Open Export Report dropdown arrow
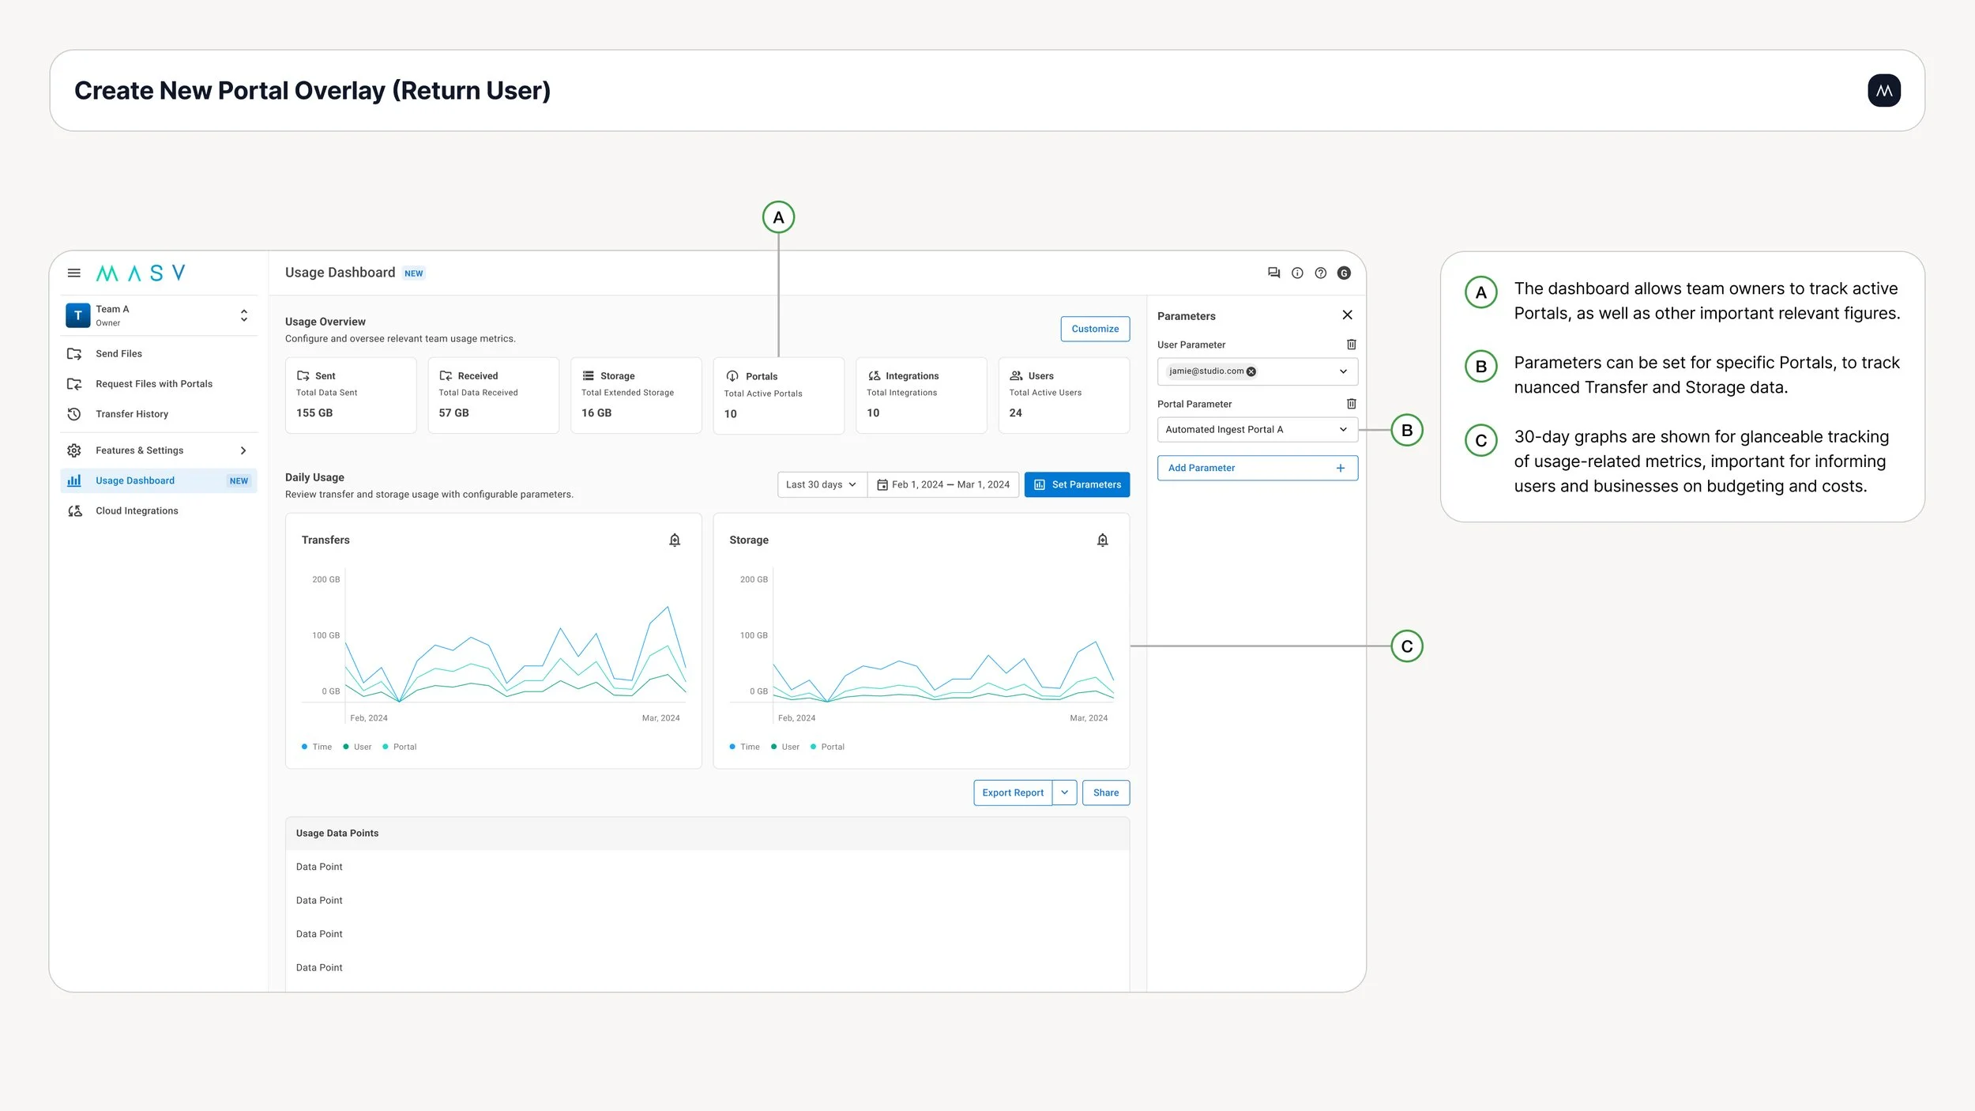Screen dimensions: 1975x1111 tap(1064, 793)
